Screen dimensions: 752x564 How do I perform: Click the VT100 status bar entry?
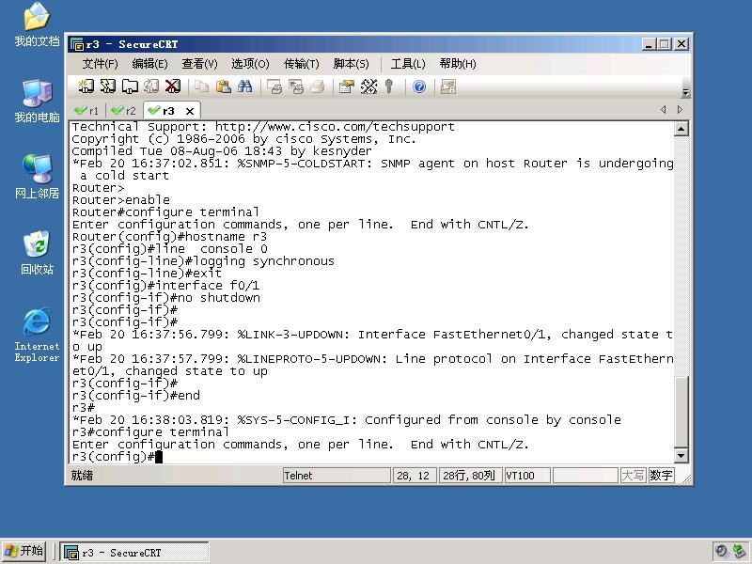pyautogui.click(x=527, y=476)
